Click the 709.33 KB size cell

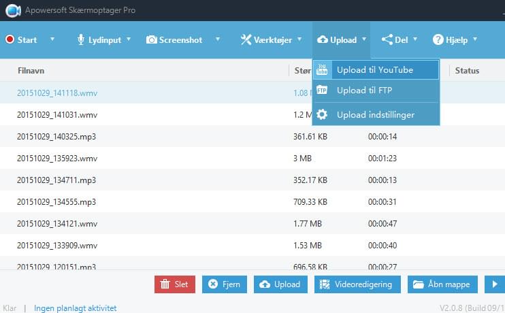[310, 202]
